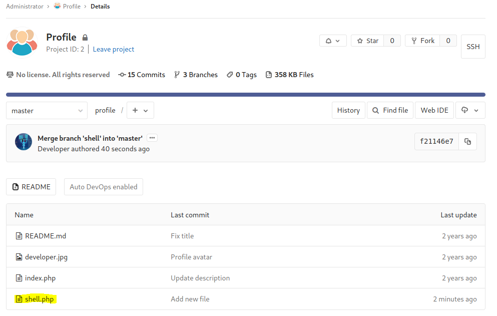The height and width of the screenshot is (316, 497).
Task: Click the copy commit SHA icon
Action: coord(467,142)
